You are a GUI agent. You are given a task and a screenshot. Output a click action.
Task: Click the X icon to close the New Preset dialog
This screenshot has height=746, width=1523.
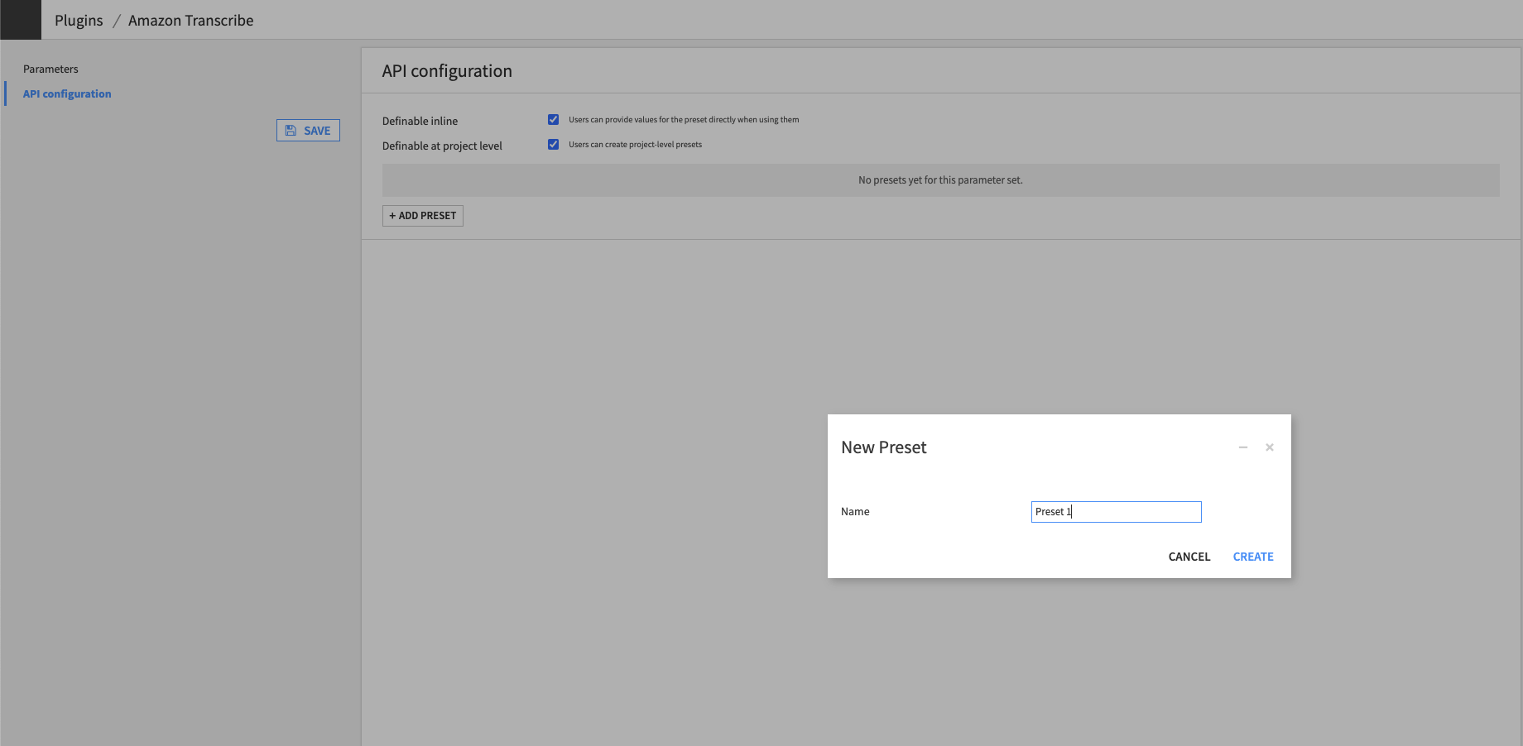point(1269,447)
